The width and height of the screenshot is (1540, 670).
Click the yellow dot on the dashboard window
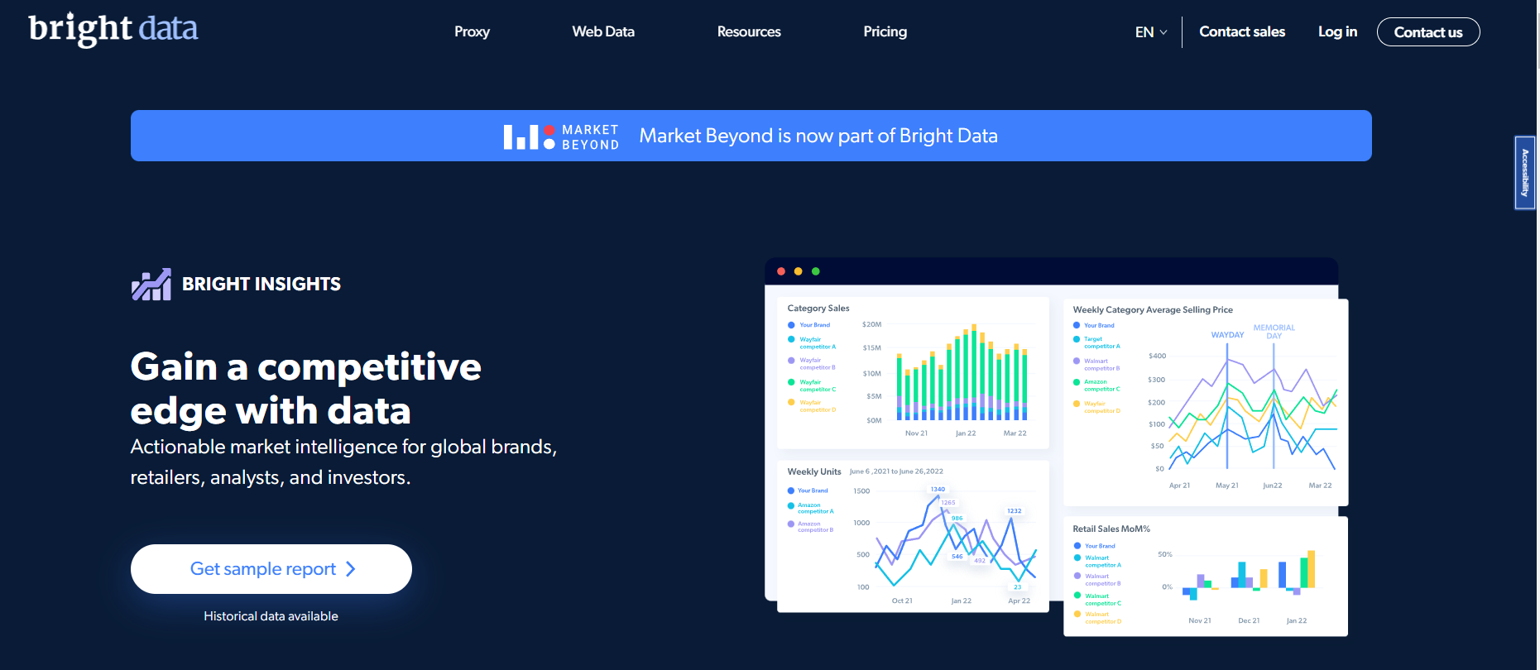click(x=799, y=271)
